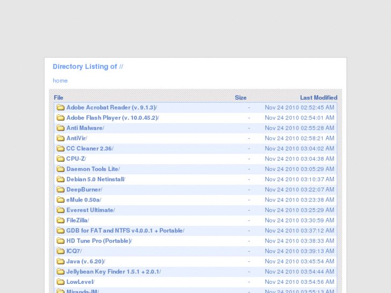Open GDB for FAT and NTFS v4.0.0.1 link

coord(125,231)
